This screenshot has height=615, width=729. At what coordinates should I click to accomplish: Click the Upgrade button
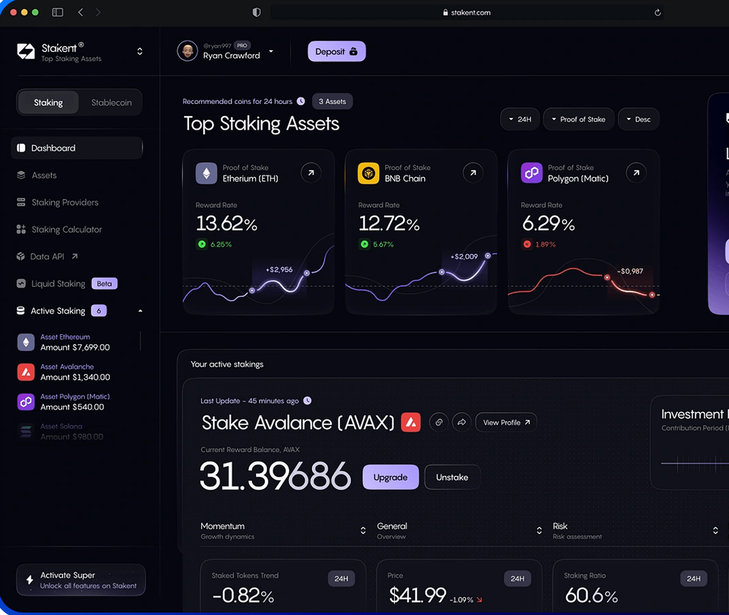pos(391,477)
